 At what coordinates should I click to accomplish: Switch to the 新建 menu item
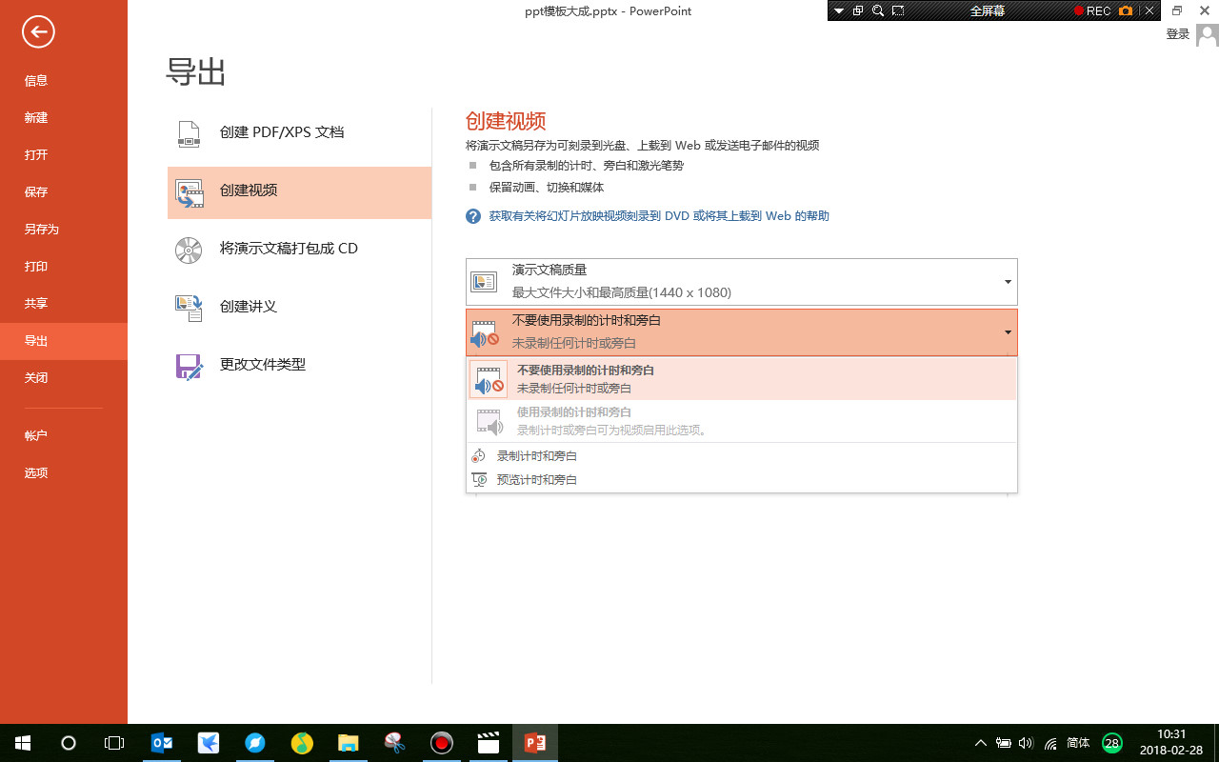point(36,117)
